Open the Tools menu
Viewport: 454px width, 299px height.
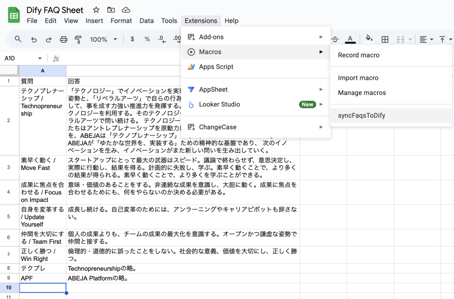click(169, 21)
